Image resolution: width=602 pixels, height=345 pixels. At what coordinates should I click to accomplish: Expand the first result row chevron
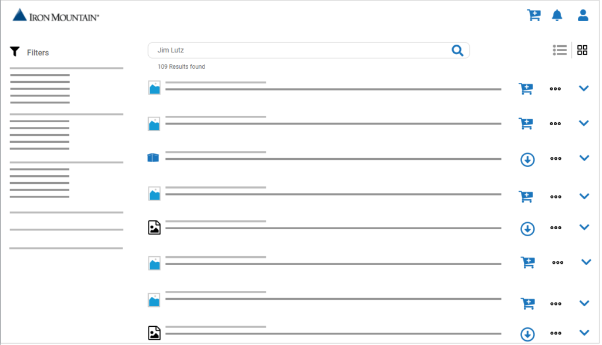(x=583, y=89)
